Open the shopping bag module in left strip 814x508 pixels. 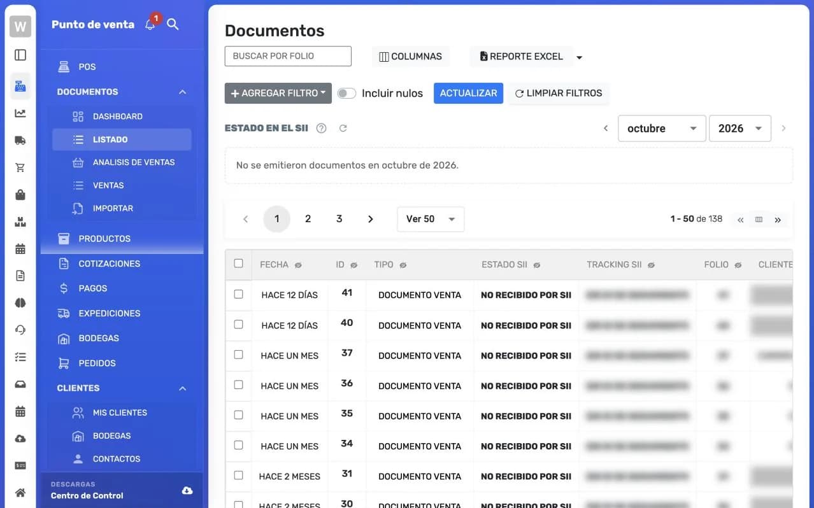pos(20,195)
